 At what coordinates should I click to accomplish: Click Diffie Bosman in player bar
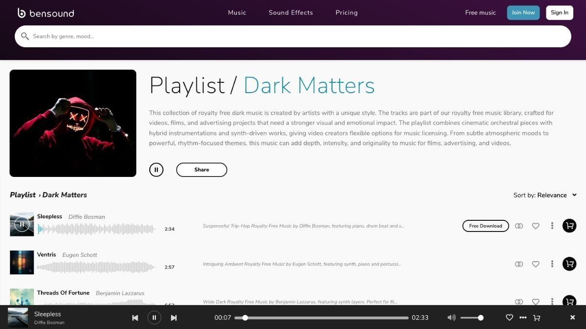pos(49,323)
